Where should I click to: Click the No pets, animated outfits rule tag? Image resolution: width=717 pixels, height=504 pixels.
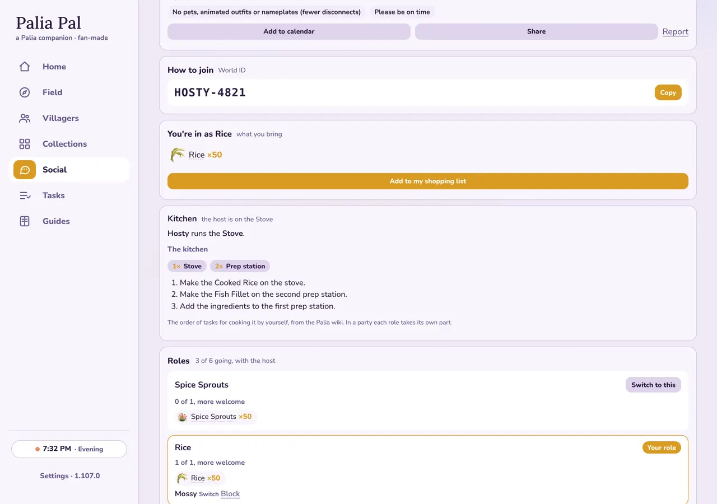coord(267,12)
